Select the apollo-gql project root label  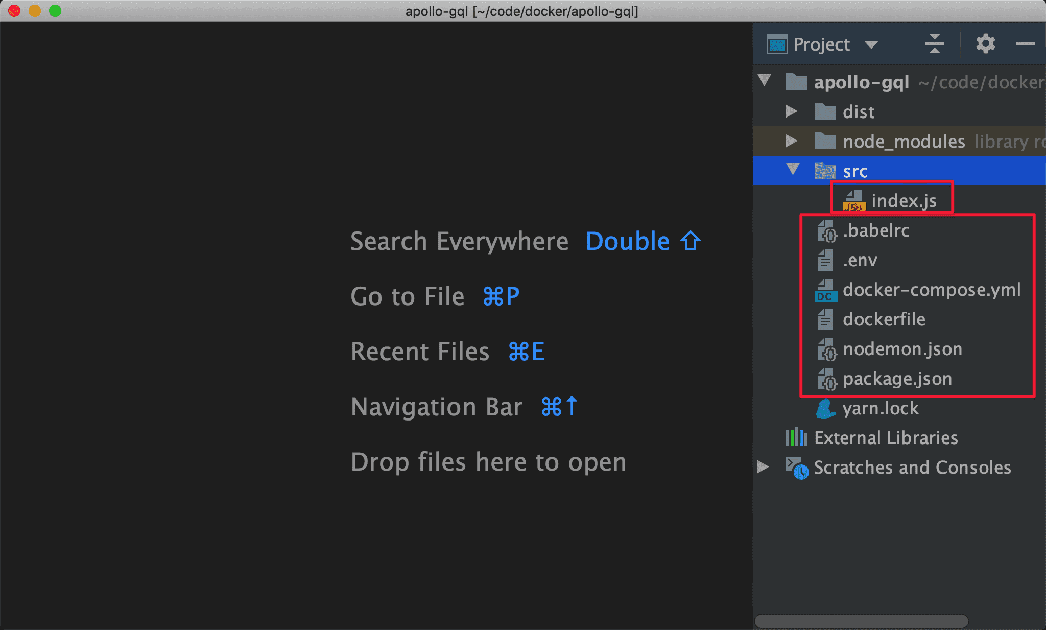click(861, 82)
